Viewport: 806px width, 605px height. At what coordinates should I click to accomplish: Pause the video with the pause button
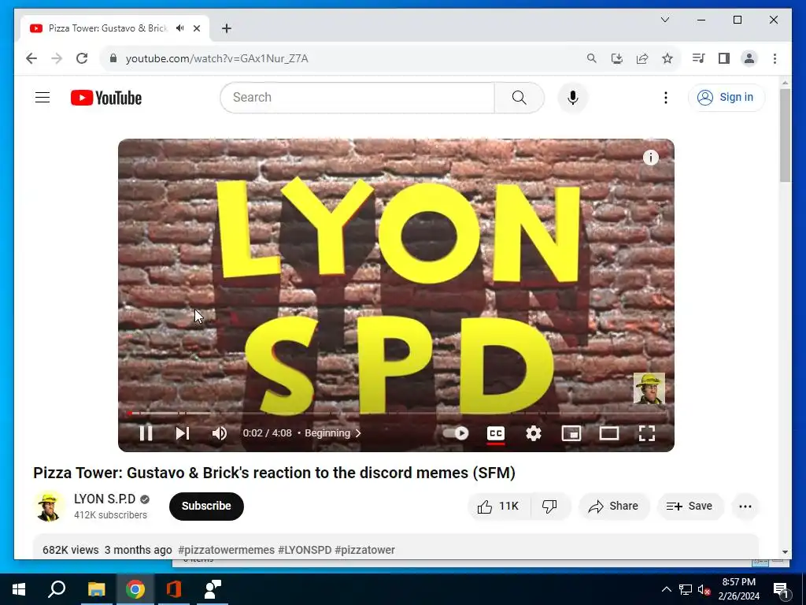(146, 433)
